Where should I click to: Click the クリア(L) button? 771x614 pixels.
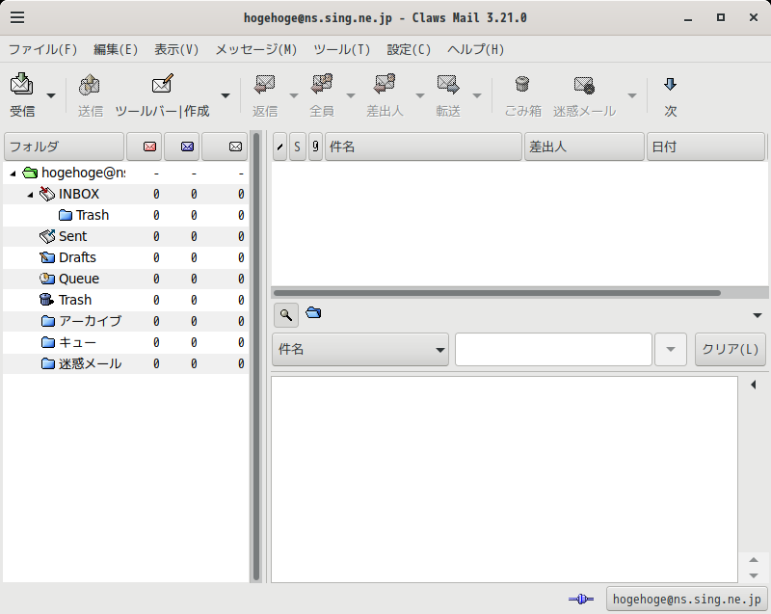(x=731, y=350)
